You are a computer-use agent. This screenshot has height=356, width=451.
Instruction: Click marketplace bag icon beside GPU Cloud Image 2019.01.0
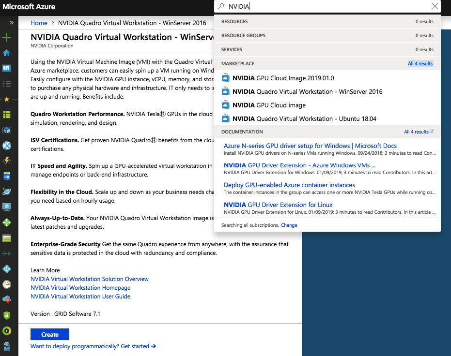point(226,78)
